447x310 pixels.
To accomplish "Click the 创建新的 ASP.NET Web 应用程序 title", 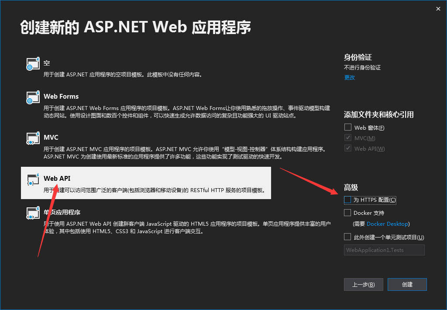I will (x=136, y=28).
